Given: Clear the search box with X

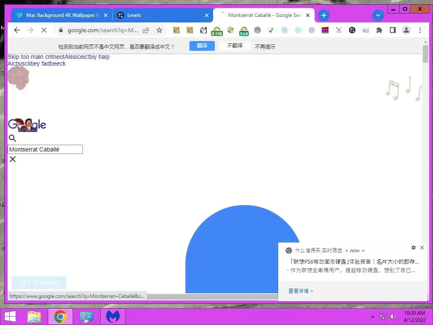Looking at the screenshot, I should tap(13, 159).
